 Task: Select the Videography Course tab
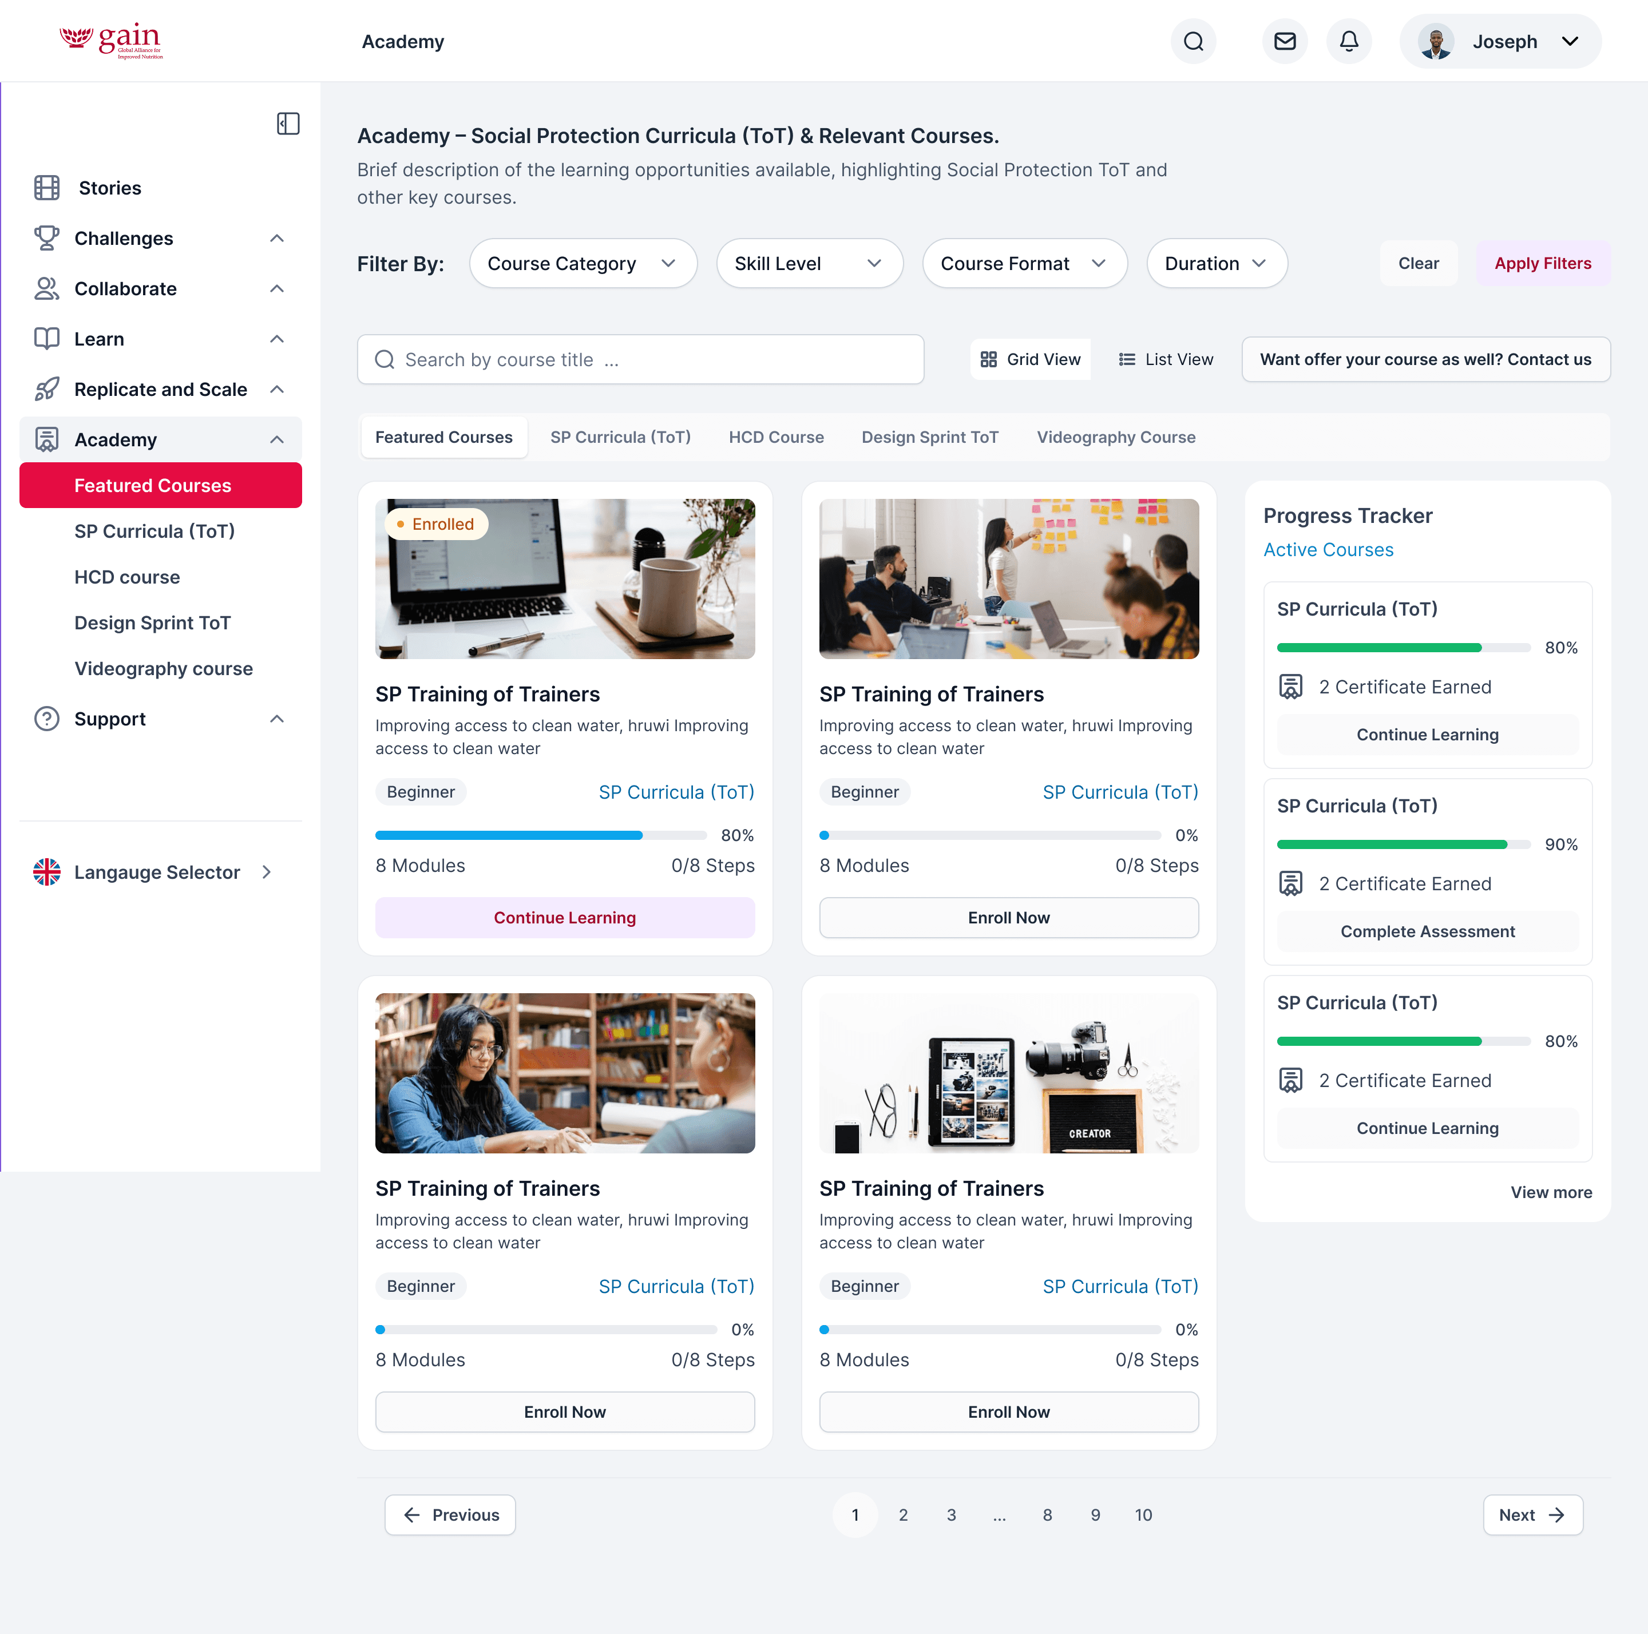1116,437
